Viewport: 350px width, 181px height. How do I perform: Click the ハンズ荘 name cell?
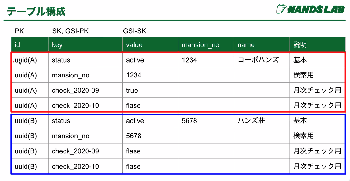pyautogui.click(x=262, y=121)
